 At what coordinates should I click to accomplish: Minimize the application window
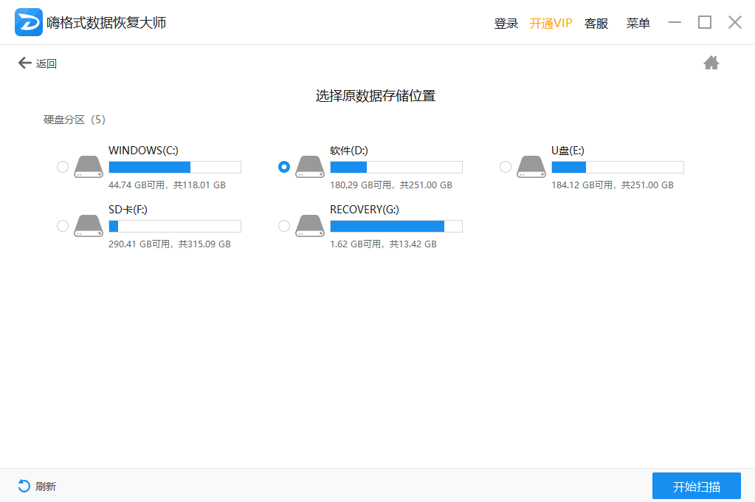click(x=675, y=22)
